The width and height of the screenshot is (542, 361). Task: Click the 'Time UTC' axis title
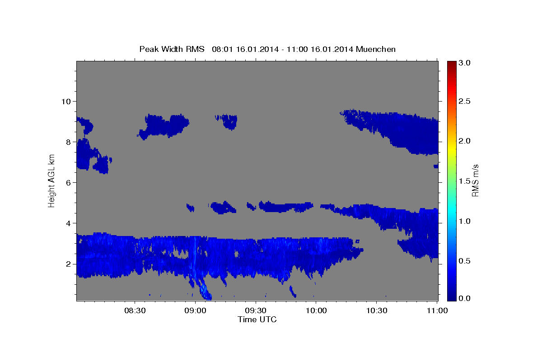point(257,319)
